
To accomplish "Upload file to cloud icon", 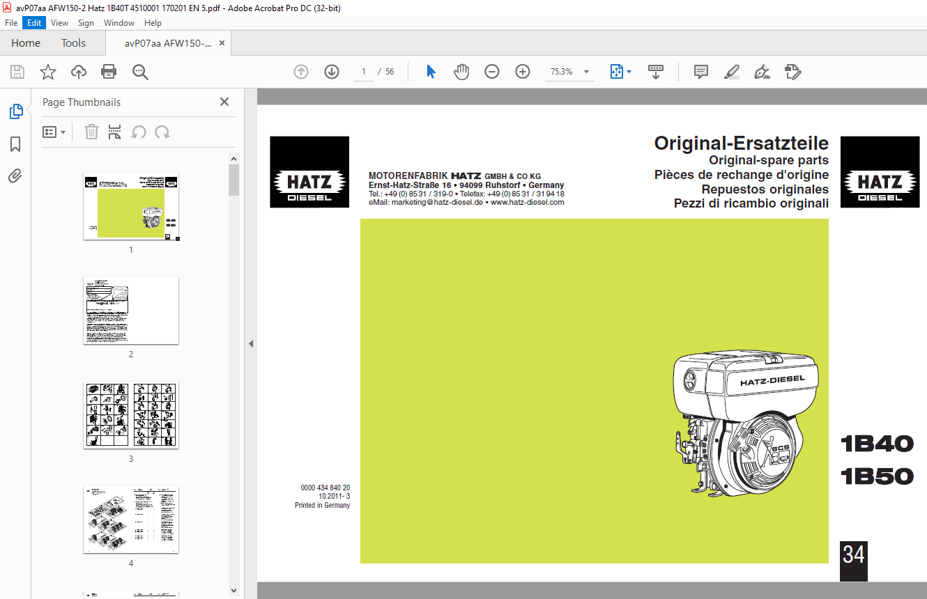I will pyautogui.click(x=79, y=72).
